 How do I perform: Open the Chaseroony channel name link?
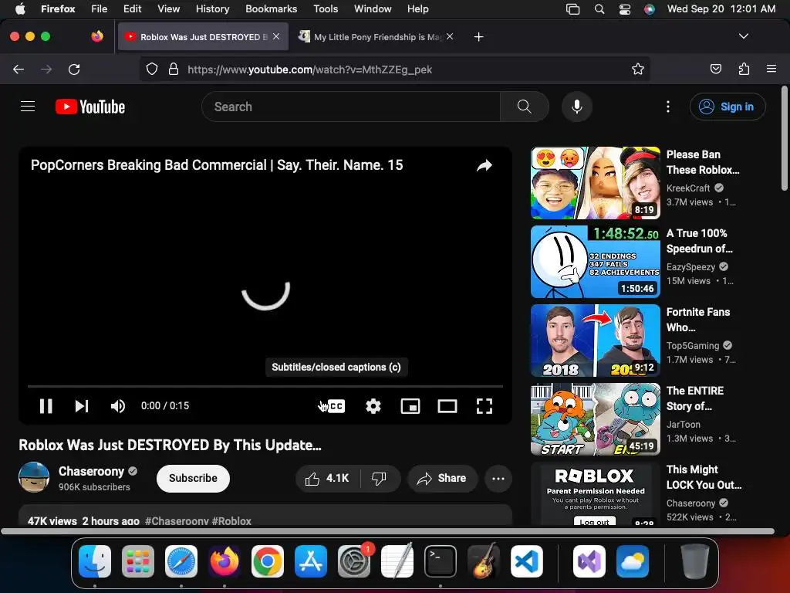[91, 471]
